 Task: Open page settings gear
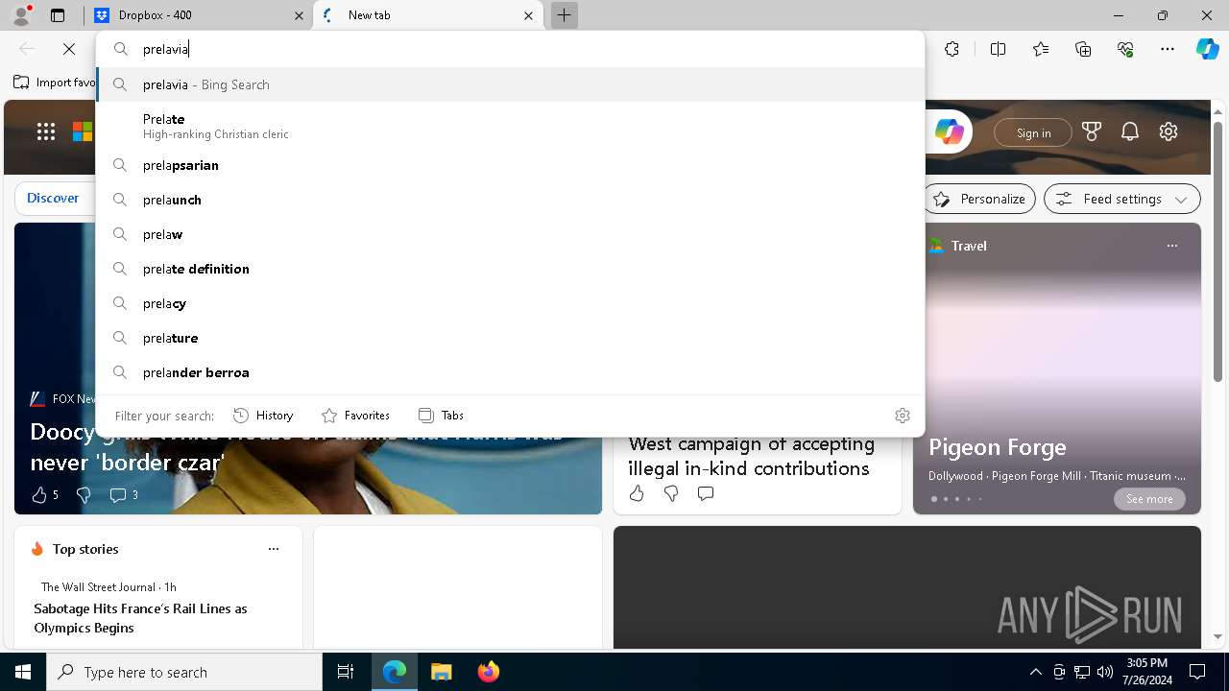click(x=1169, y=131)
